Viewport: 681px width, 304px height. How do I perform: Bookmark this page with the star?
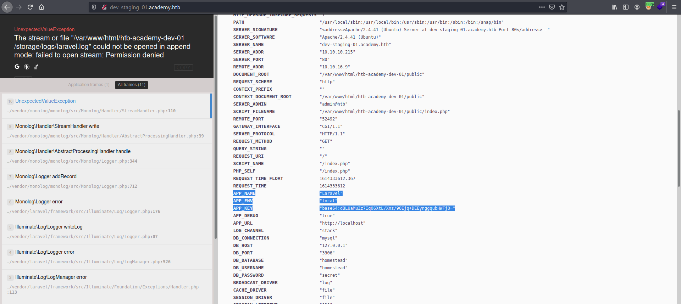click(562, 7)
